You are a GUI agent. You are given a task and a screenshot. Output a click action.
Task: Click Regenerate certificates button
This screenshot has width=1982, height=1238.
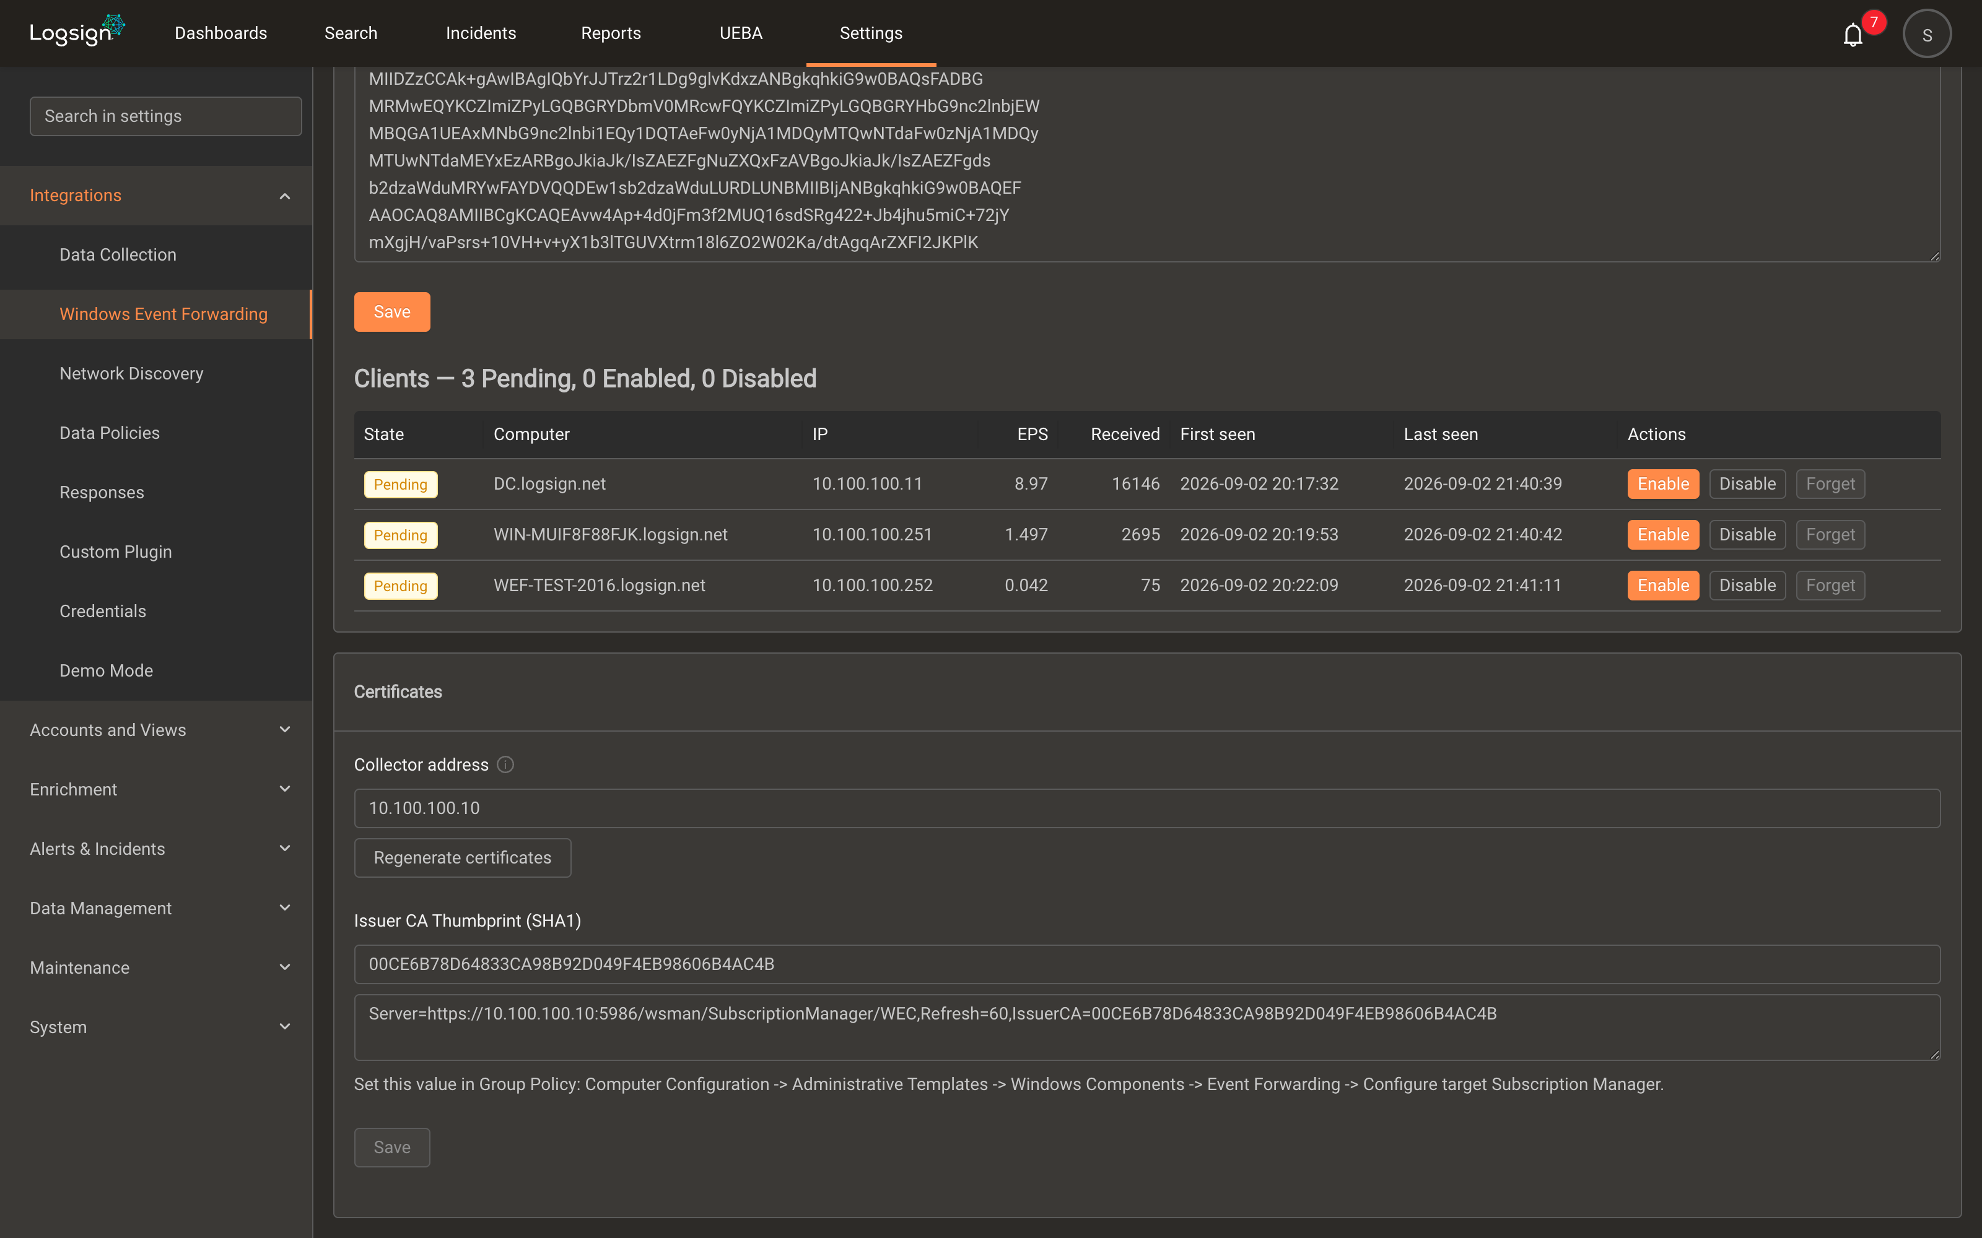click(462, 857)
